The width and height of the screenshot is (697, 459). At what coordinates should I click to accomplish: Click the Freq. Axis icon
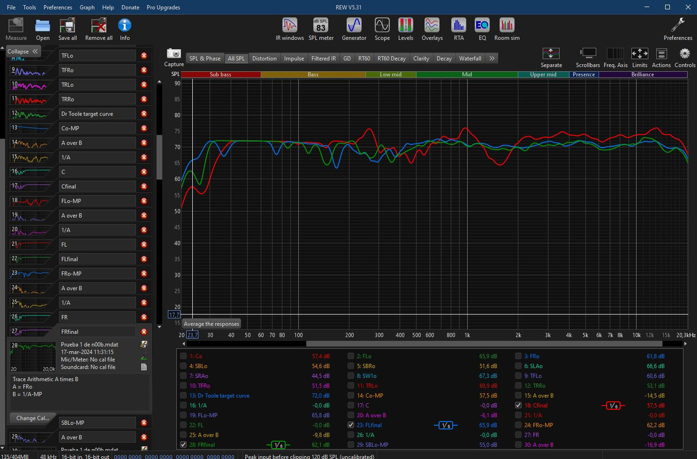pyautogui.click(x=615, y=57)
